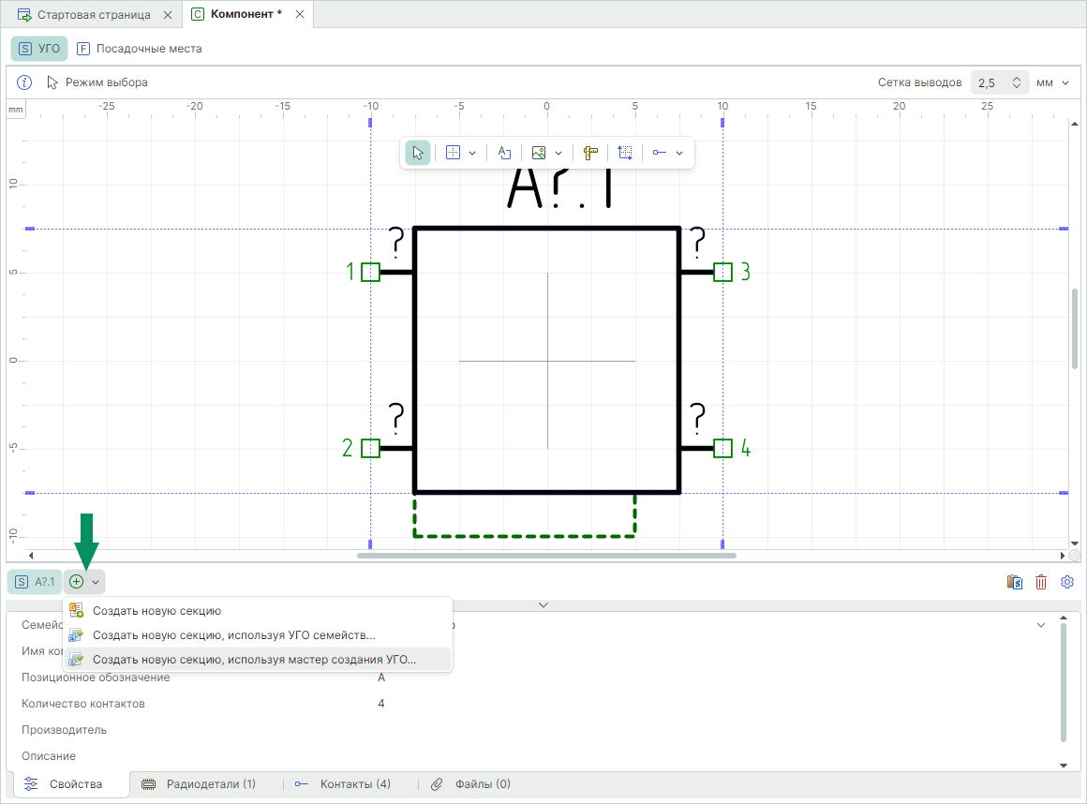Open the Контакты (4) tab
1087x804 pixels.
pyautogui.click(x=343, y=784)
